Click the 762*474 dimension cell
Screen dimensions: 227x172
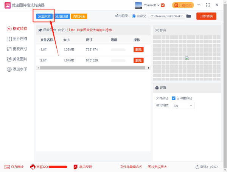tap(92, 49)
